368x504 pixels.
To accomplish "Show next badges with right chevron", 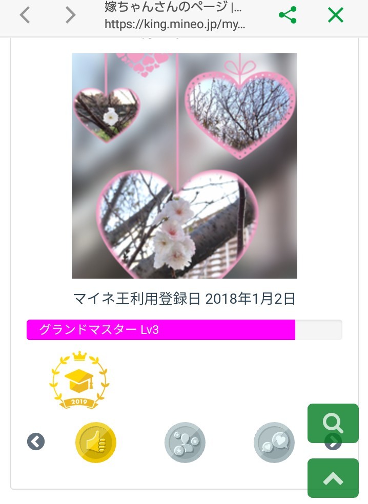I will coord(333,442).
